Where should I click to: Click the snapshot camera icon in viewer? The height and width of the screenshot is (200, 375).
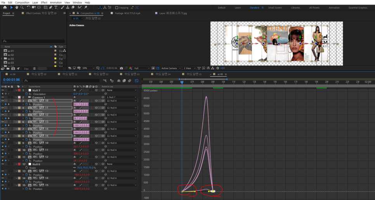coord(122,68)
